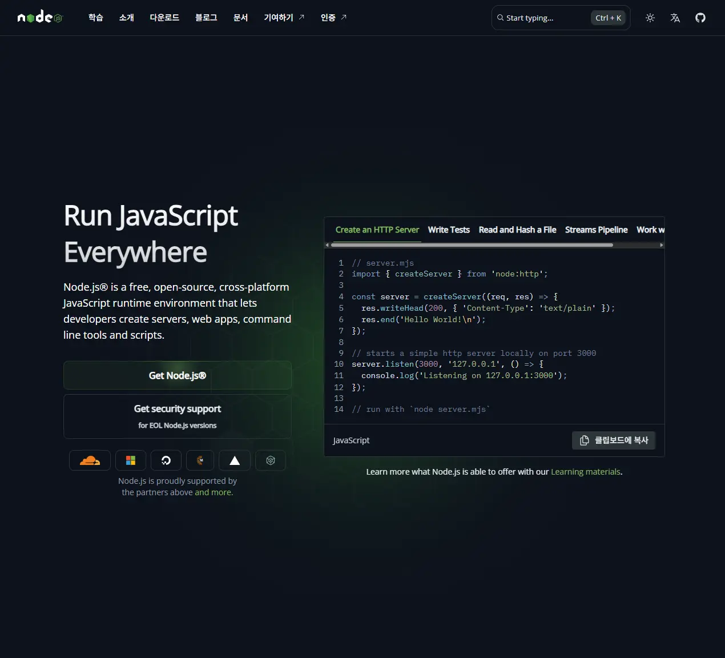The height and width of the screenshot is (658, 725).
Task: Select the Read and Hash a File tab
Action: click(x=517, y=230)
